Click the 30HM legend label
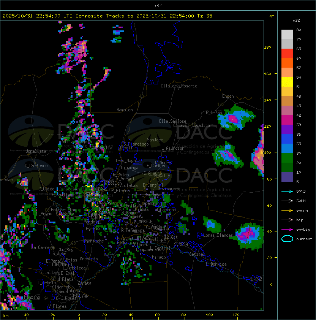316x320 pixels. pos(301,201)
